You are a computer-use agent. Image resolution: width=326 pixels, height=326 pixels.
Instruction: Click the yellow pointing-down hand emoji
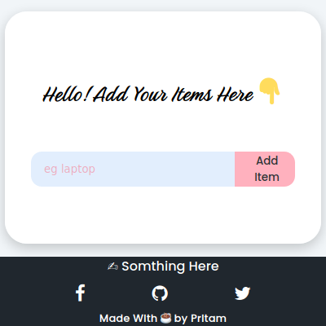coord(269,90)
